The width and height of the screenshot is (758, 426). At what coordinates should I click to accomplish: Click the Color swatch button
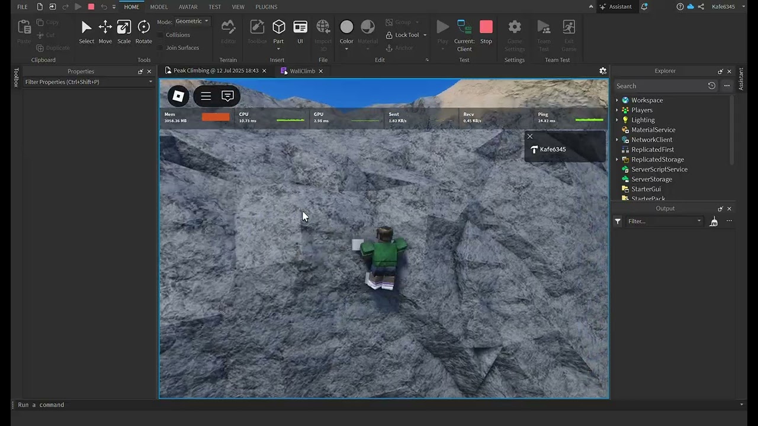(346, 28)
